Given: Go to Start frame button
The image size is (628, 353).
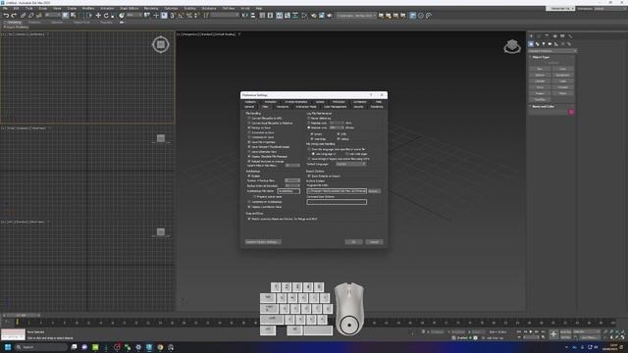Looking at the screenshot, I should point(519,331).
